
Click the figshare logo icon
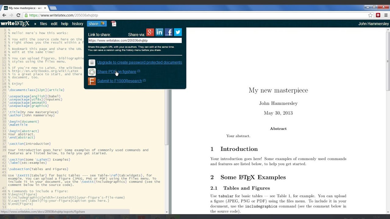click(x=92, y=72)
